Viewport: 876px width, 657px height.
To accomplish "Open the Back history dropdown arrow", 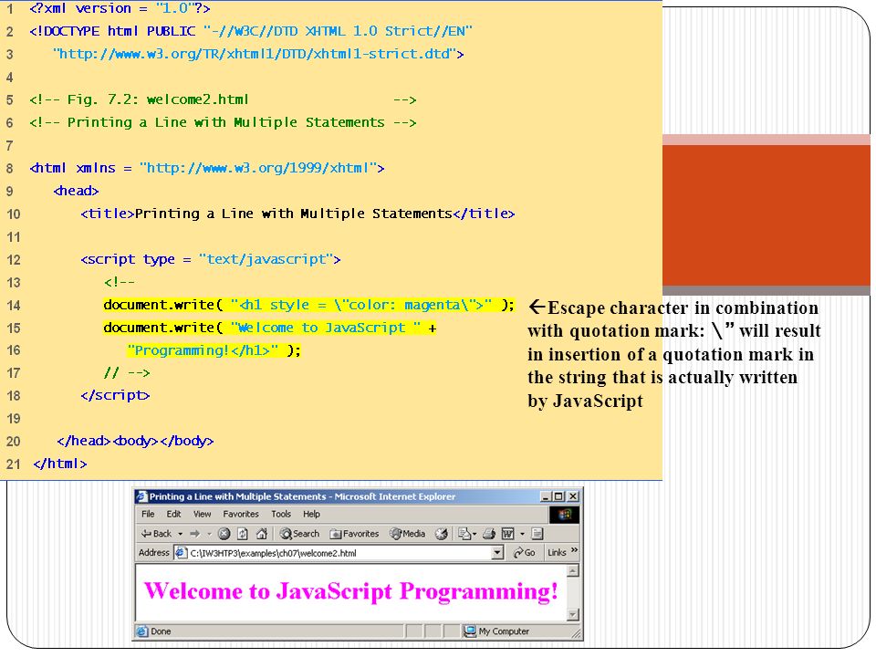I will 180,534.
